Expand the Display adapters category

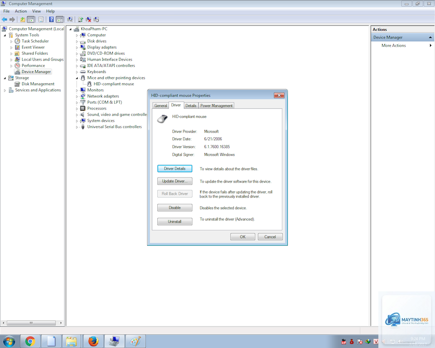tap(77, 48)
